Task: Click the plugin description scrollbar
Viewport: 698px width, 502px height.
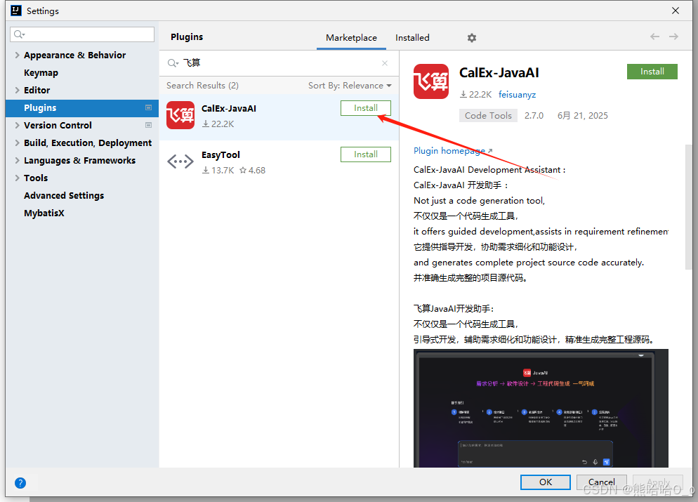Action: pyautogui.click(x=689, y=207)
